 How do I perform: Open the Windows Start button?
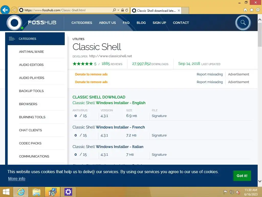point(6,192)
